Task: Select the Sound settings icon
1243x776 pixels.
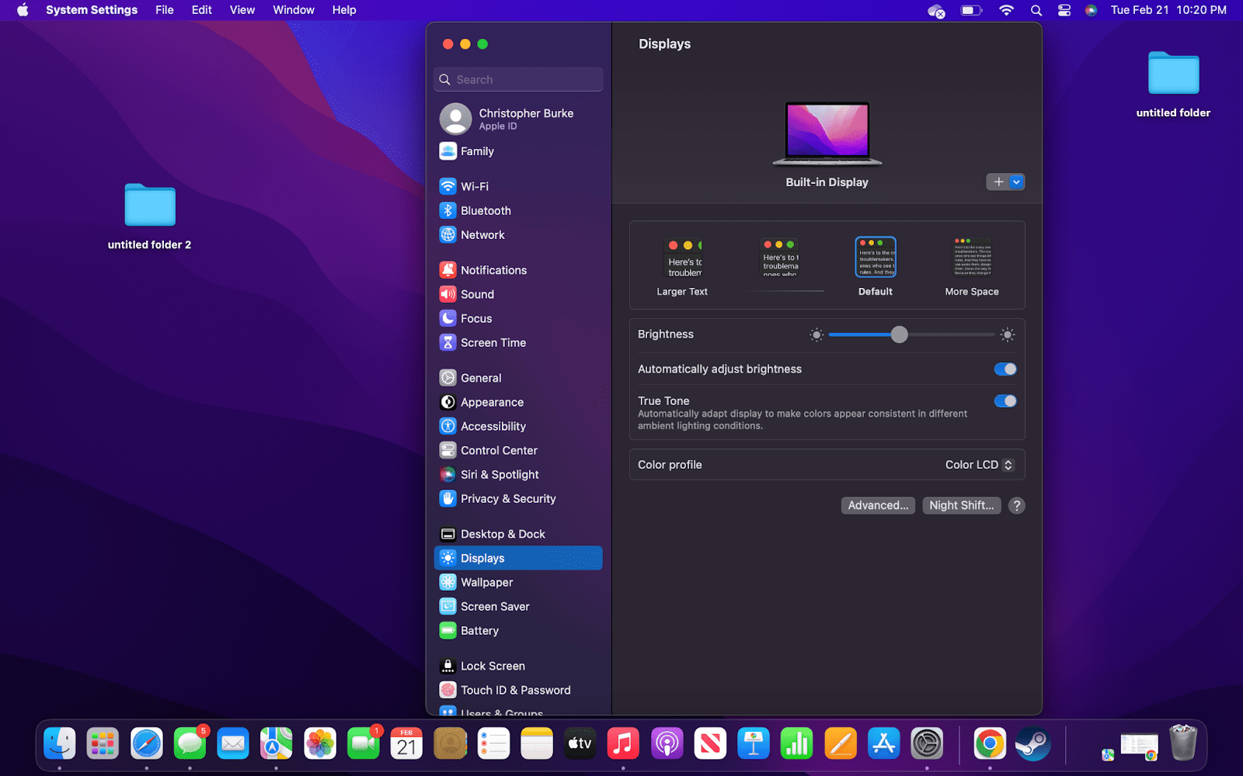Action: (x=477, y=294)
